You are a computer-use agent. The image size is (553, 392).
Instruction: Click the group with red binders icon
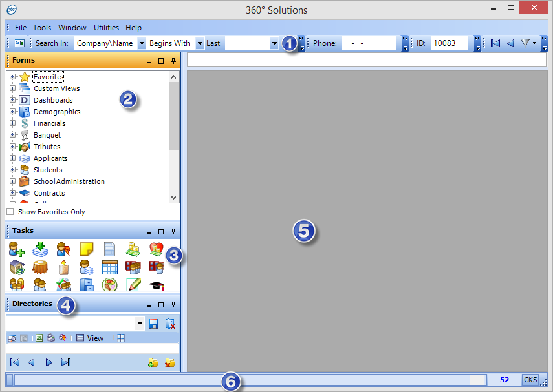point(133,267)
